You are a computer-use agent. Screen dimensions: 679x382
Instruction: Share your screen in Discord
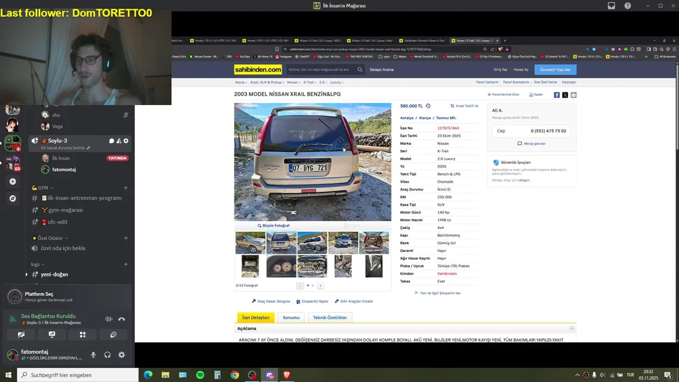pyautogui.click(x=52, y=335)
